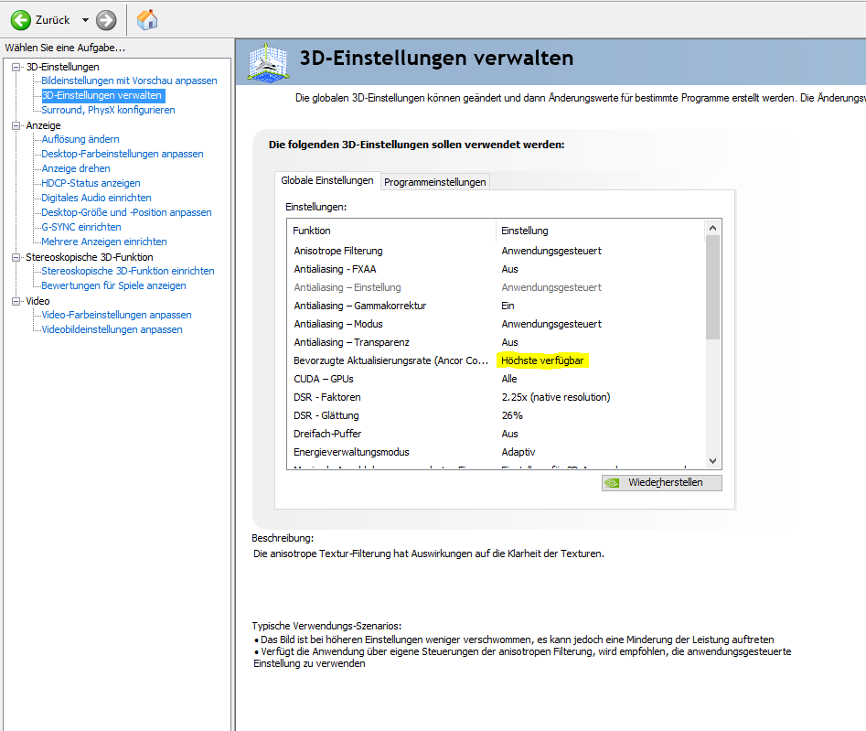The image size is (866, 731).
Task: Select the Energieverwaltungsmodus row
Action: click(x=496, y=452)
